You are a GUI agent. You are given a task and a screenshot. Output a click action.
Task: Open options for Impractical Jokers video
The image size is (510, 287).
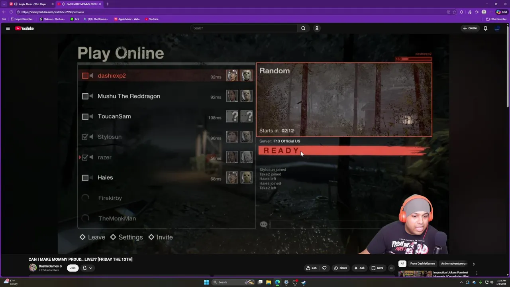pos(477,273)
